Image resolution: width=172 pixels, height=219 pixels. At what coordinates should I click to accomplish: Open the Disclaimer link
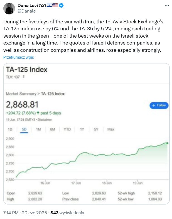(45, 120)
